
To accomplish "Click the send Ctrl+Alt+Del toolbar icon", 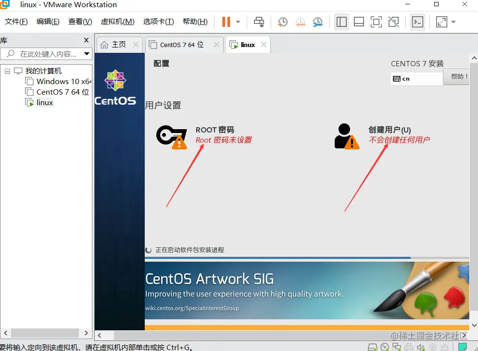I will 259,22.
